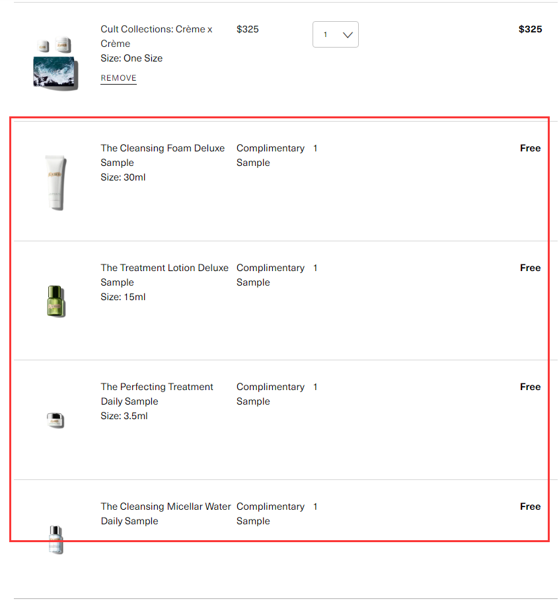
Task: Click Complimentary Sample label beside Treatment Lotion
Action: 270,275
